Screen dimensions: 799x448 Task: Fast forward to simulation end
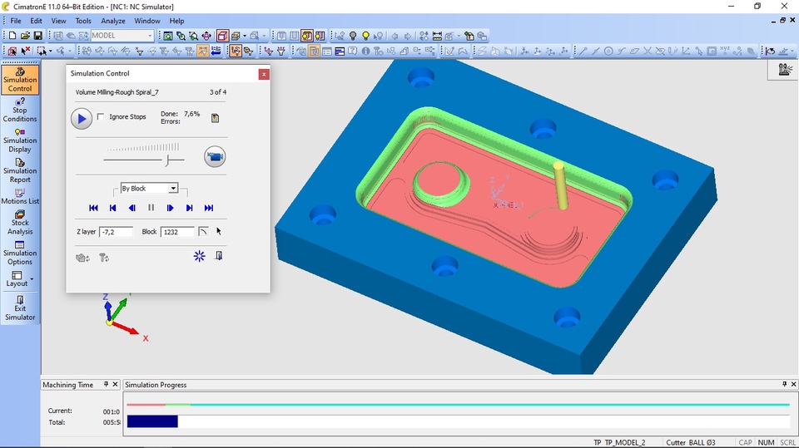209,208
